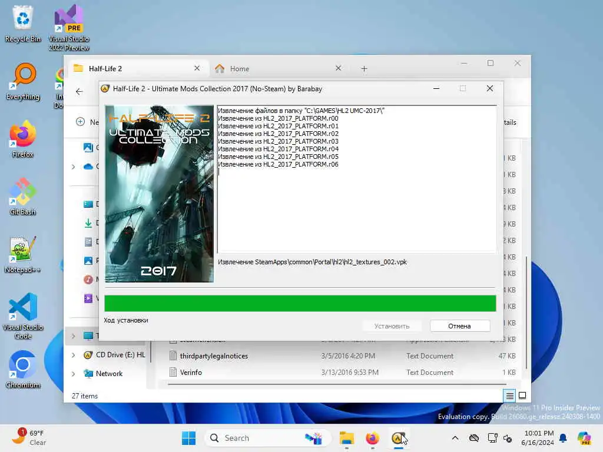The image size is (603, 452).
Task: Expand the This PC tree node
Action: [73, 336]
